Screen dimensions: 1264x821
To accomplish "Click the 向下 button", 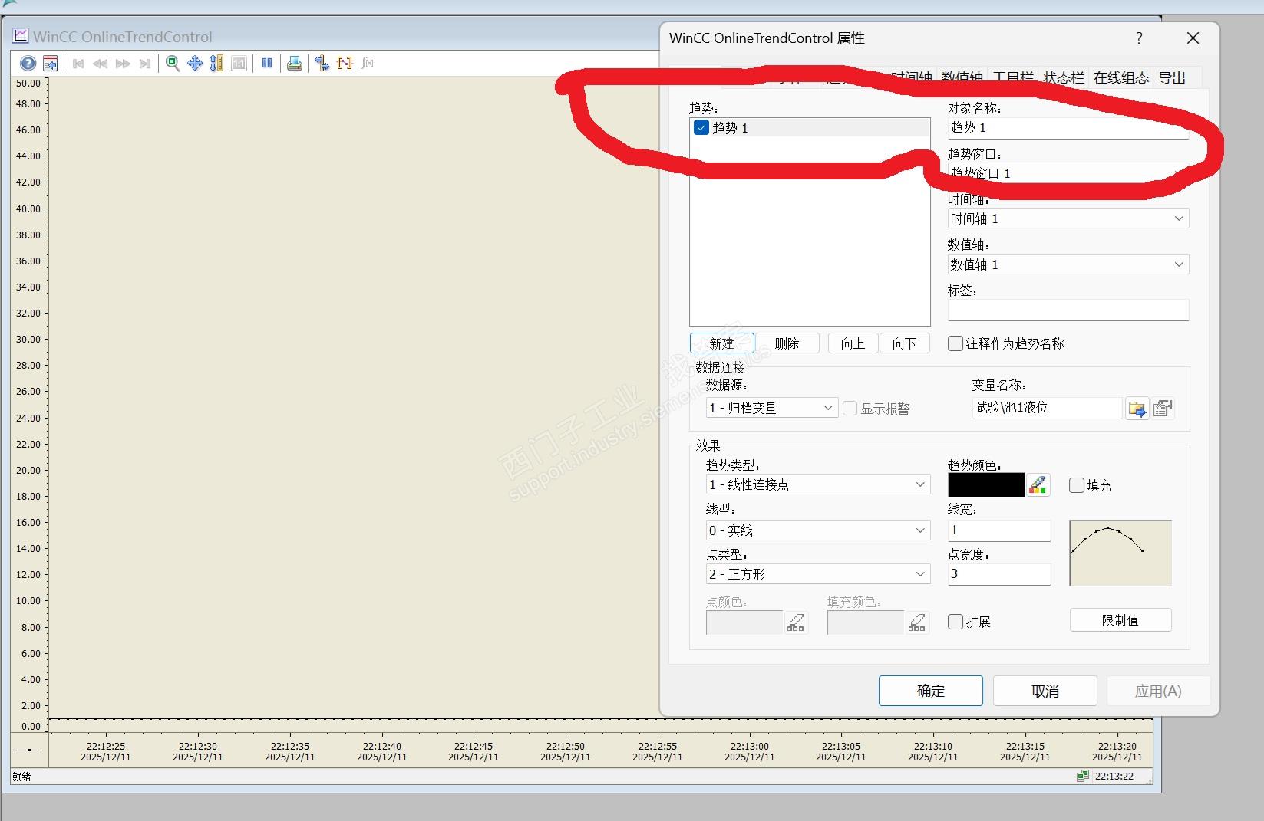I will 904,343.
